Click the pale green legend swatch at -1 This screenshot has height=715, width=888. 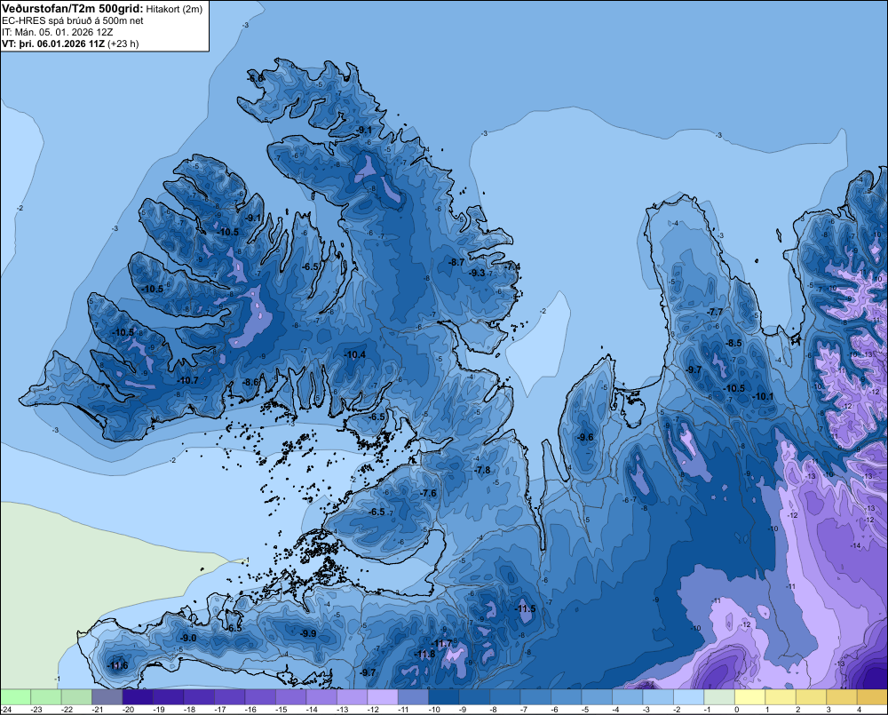718,696
